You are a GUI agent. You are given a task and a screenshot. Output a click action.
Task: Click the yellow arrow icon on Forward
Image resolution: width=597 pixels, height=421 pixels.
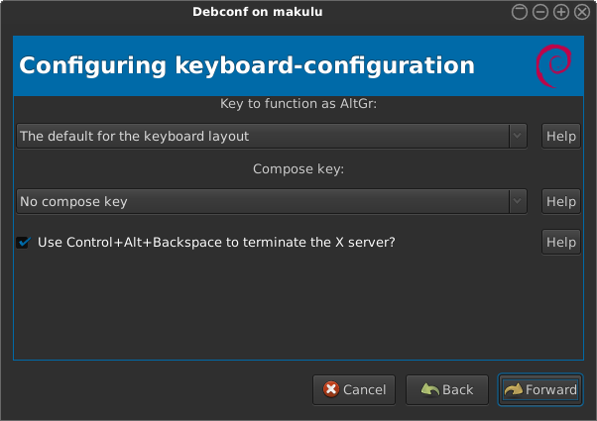click(x=513, y=389)
